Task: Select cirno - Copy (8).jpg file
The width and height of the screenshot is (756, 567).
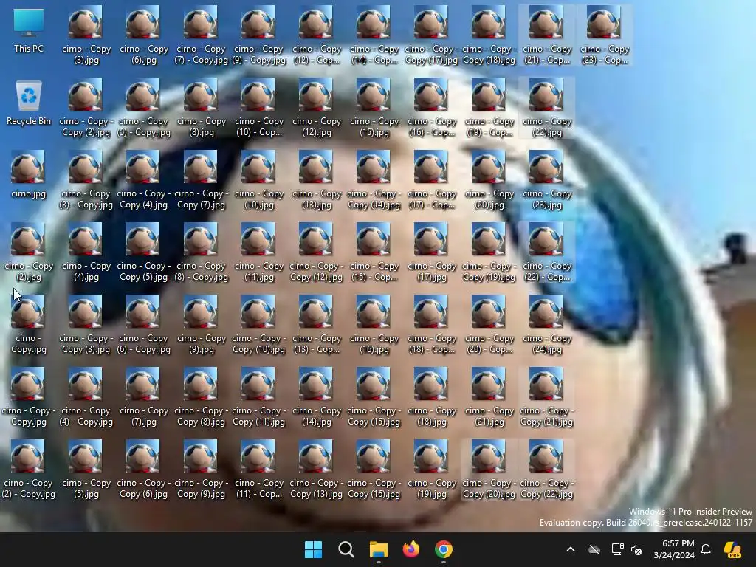Action: 201,107
